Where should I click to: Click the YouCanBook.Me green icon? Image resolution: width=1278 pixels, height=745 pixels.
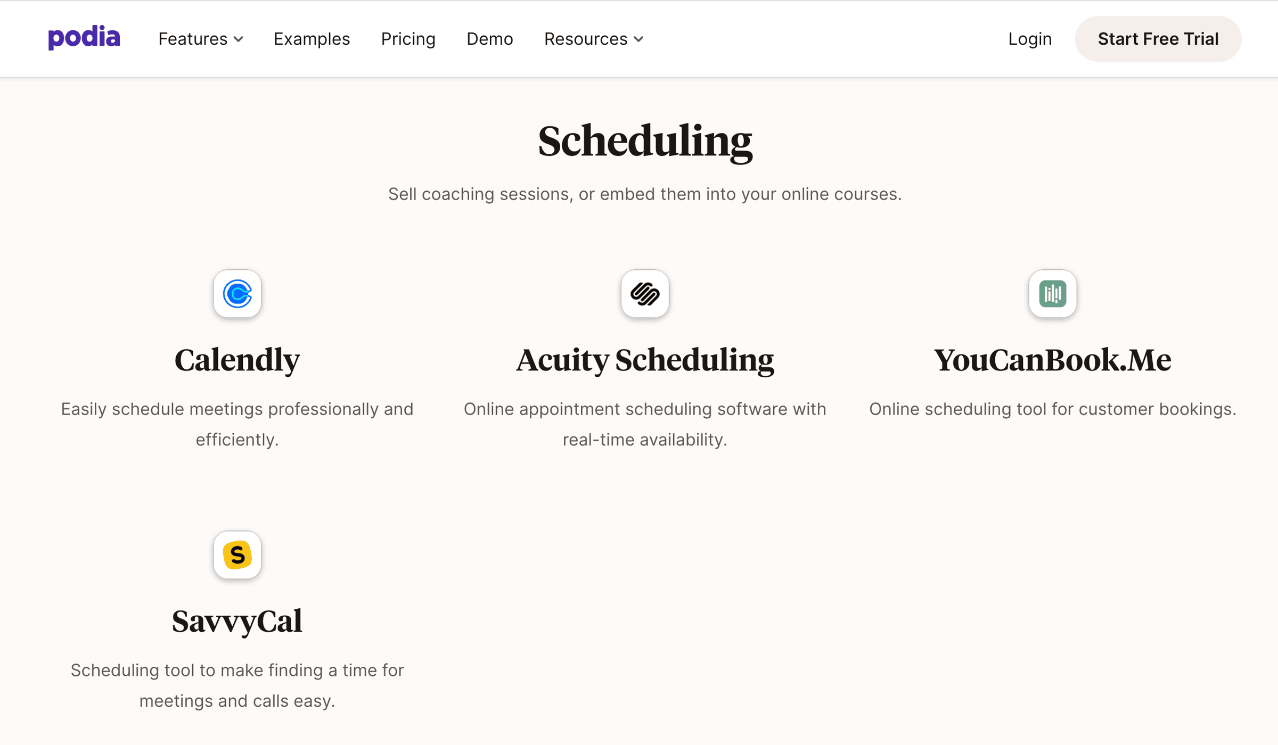tap(1052, 294)
